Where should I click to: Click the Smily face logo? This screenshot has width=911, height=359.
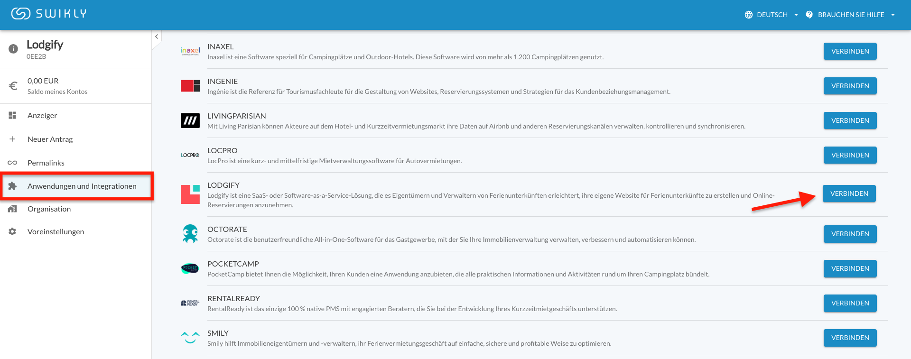click(190, 338)
